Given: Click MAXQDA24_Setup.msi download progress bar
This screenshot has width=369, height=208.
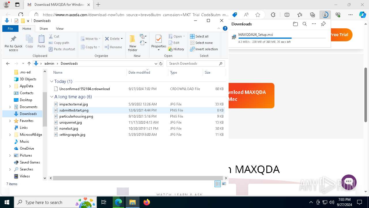Looking at the screenshot, I should click(282, 38).
